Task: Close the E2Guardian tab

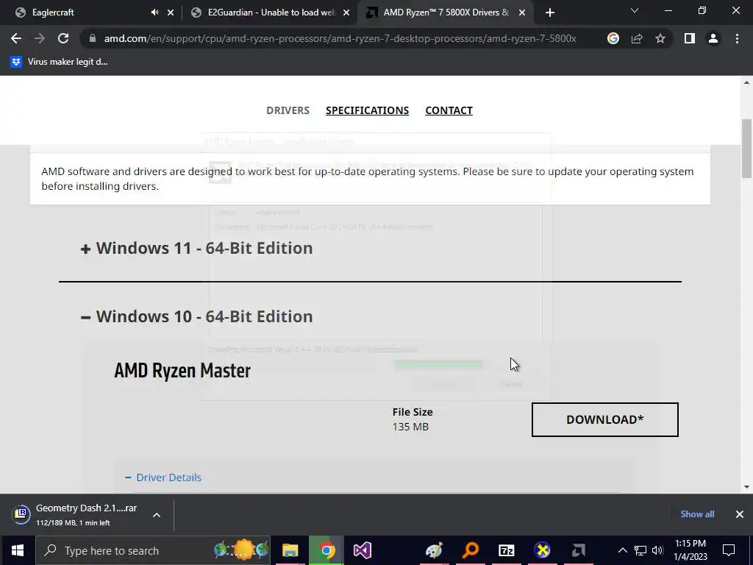Action: (346, 13)
